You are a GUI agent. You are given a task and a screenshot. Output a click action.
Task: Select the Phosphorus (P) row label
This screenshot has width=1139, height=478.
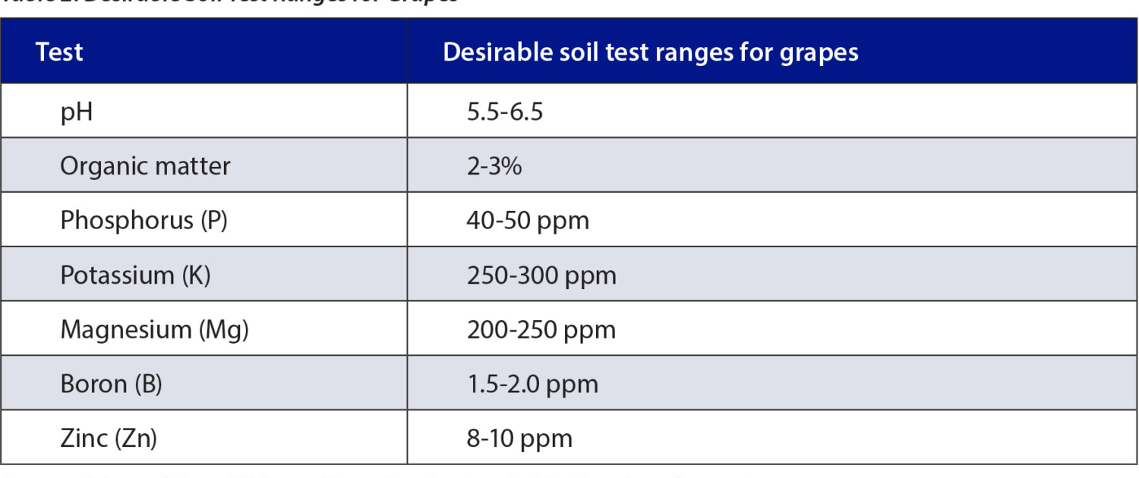144,220
